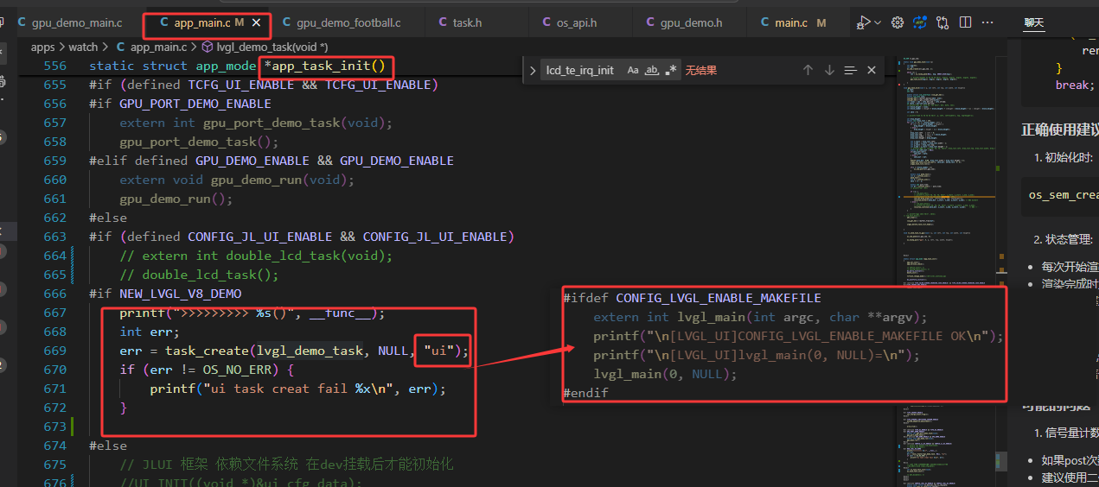Go to previous match arrow

pos(808,70)
